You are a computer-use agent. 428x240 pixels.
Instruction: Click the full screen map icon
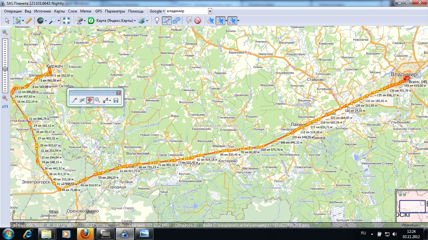[66, 21]
